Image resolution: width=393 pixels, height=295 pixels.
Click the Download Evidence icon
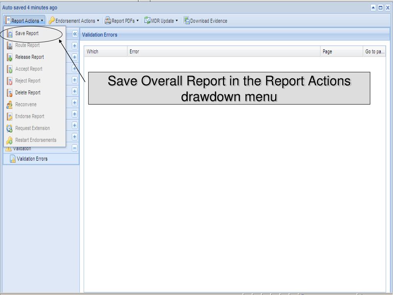(x=187, y=21)
